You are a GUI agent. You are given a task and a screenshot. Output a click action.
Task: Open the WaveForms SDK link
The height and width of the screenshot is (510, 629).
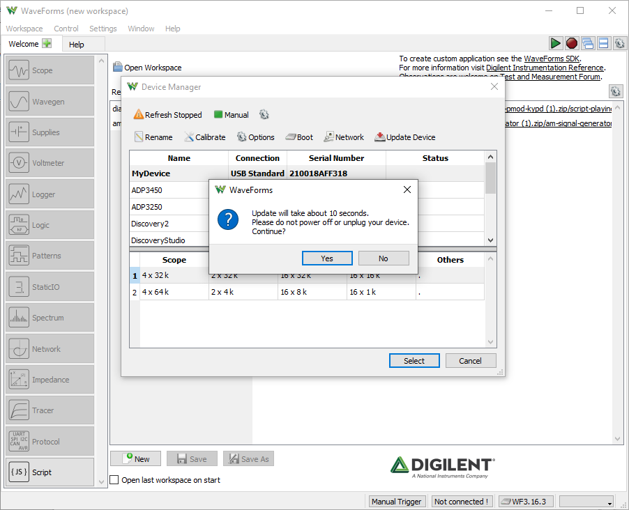[551, 59]
